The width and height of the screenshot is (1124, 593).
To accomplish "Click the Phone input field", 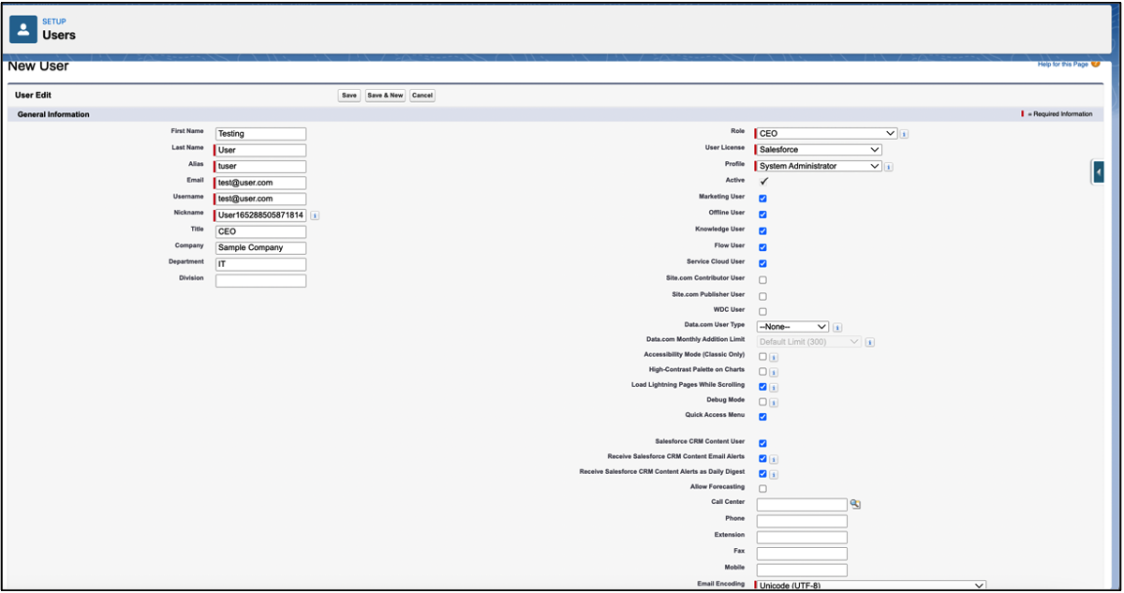I will point(802,521).
